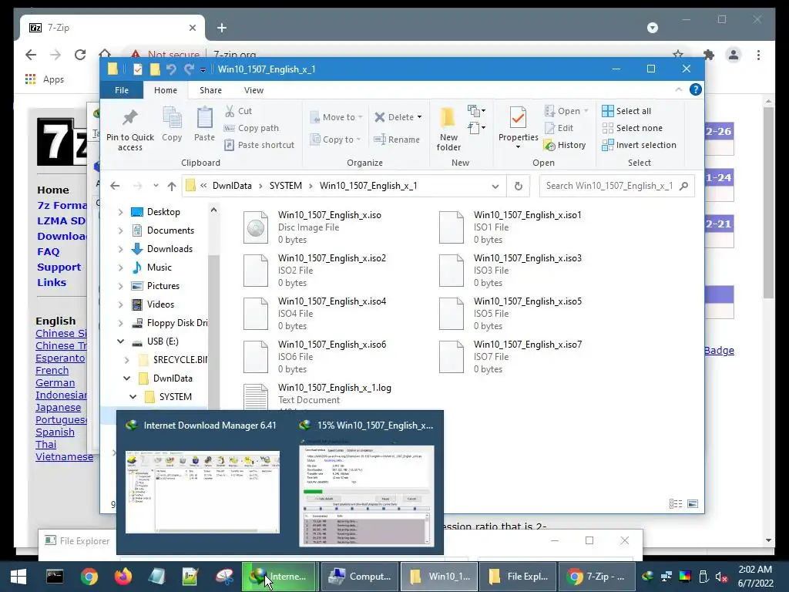Click History in Open group
This screenshot has width=789, height=592.
coord(565,145)
